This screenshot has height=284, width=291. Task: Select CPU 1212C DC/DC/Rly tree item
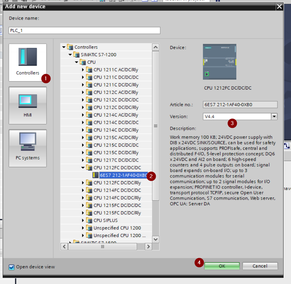click(x=116, y=108)
